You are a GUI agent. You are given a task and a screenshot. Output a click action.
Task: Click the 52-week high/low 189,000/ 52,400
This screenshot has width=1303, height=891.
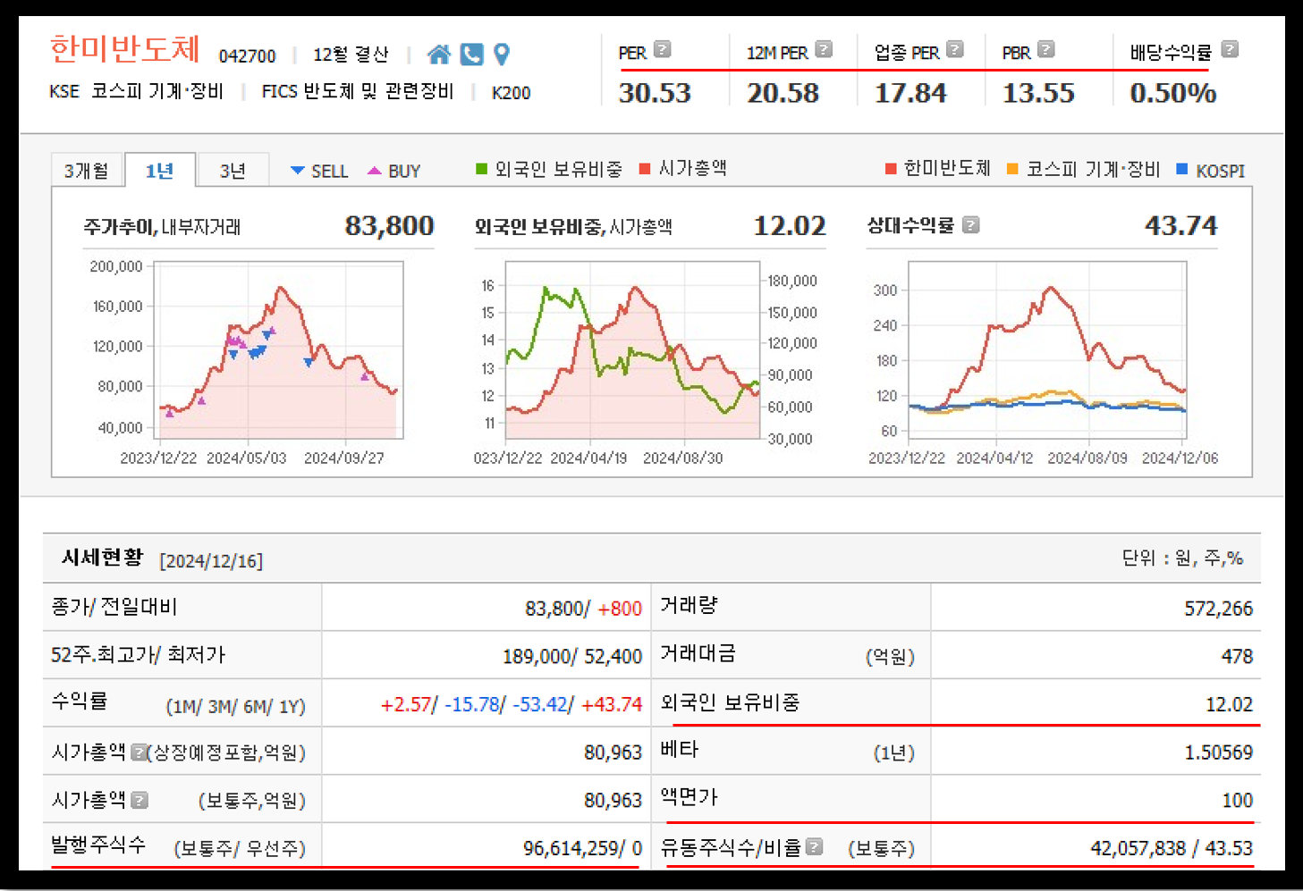(572, 657)
